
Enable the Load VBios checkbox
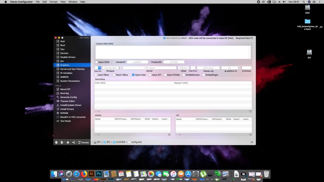coord(96,75)
